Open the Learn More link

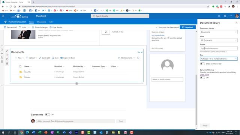[x=204, y=75]
